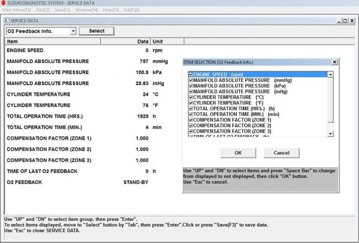This screenshot has width=359, height=243.
Task: Close the Service Data sub-window
Action: click(x=352, y=21)
